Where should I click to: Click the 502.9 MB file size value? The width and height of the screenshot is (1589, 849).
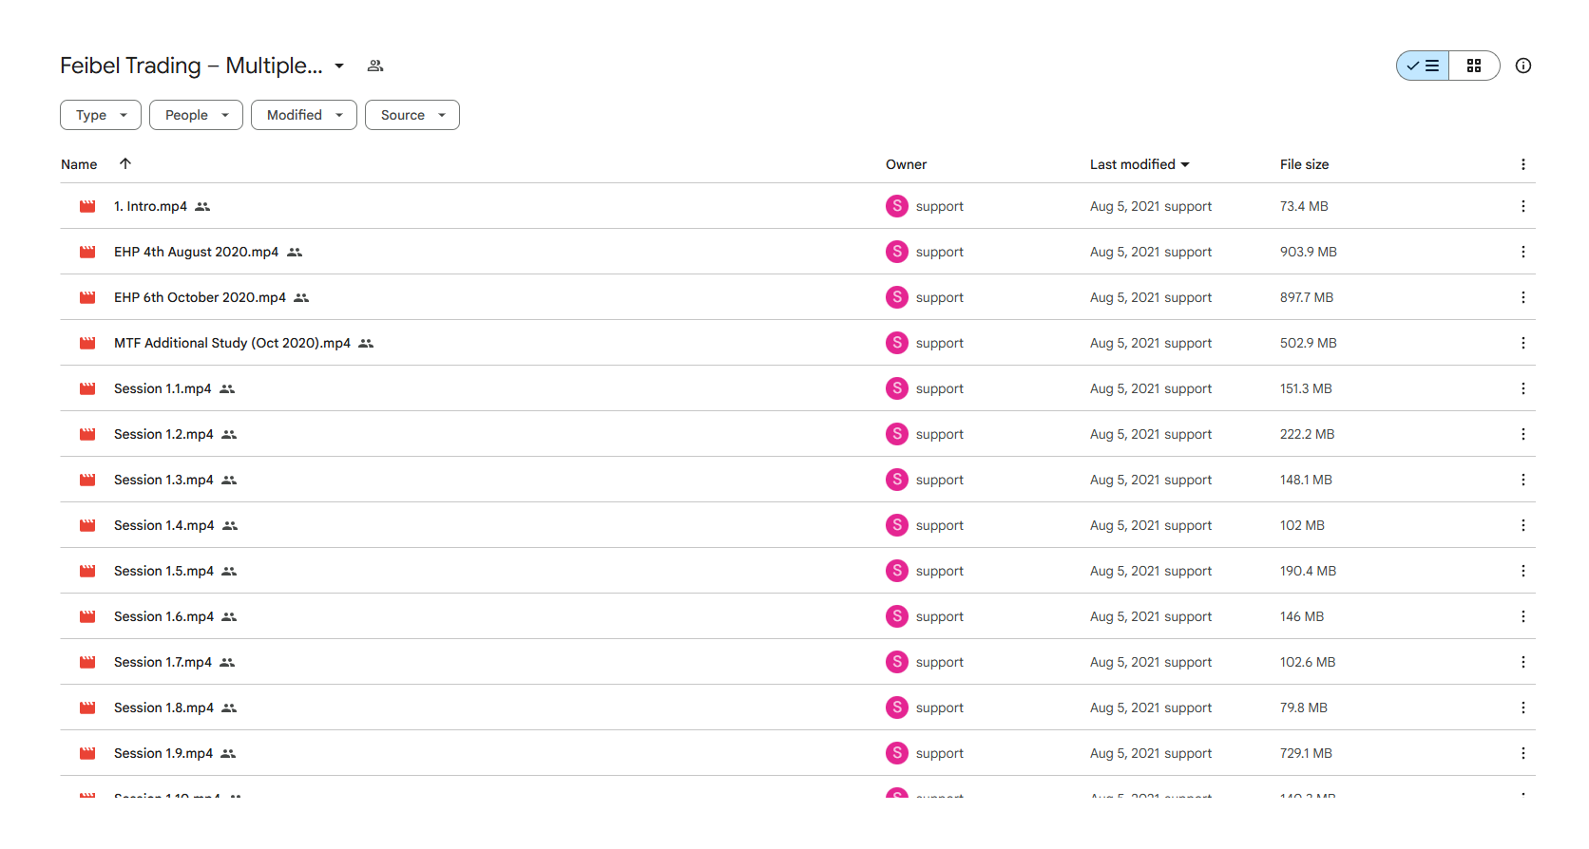click(1308, 343)
